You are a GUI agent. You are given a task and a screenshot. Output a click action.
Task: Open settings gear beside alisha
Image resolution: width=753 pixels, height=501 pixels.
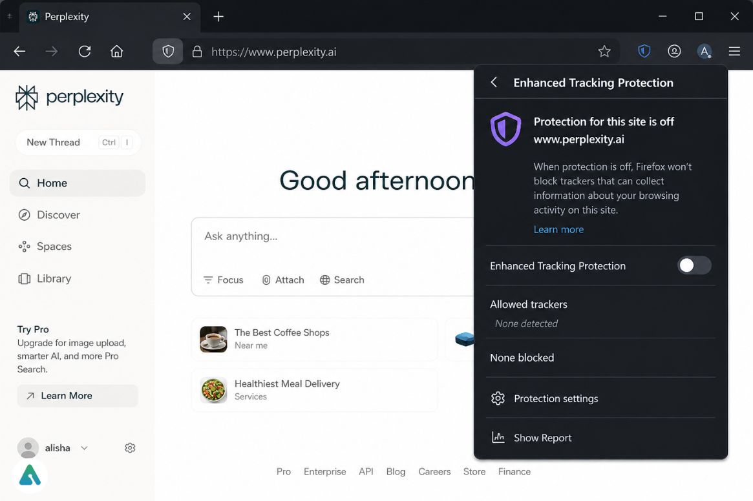click(x=130, y=447)
